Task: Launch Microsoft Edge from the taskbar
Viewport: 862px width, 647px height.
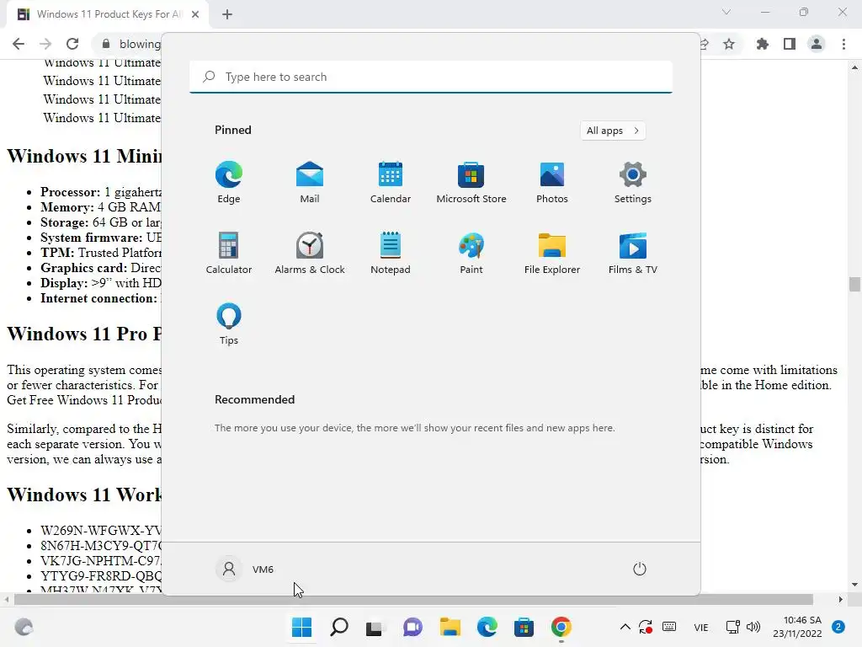Action: [487, 627]
